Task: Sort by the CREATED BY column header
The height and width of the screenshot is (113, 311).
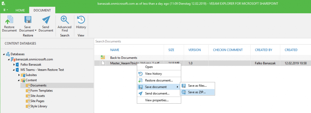Action: coord(263,50)
